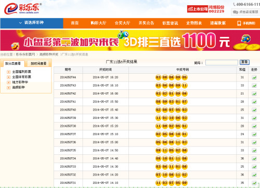Open trend chart icon for row 2014050738
Viewport: 260px width, 188px height.
coord(254,126)
